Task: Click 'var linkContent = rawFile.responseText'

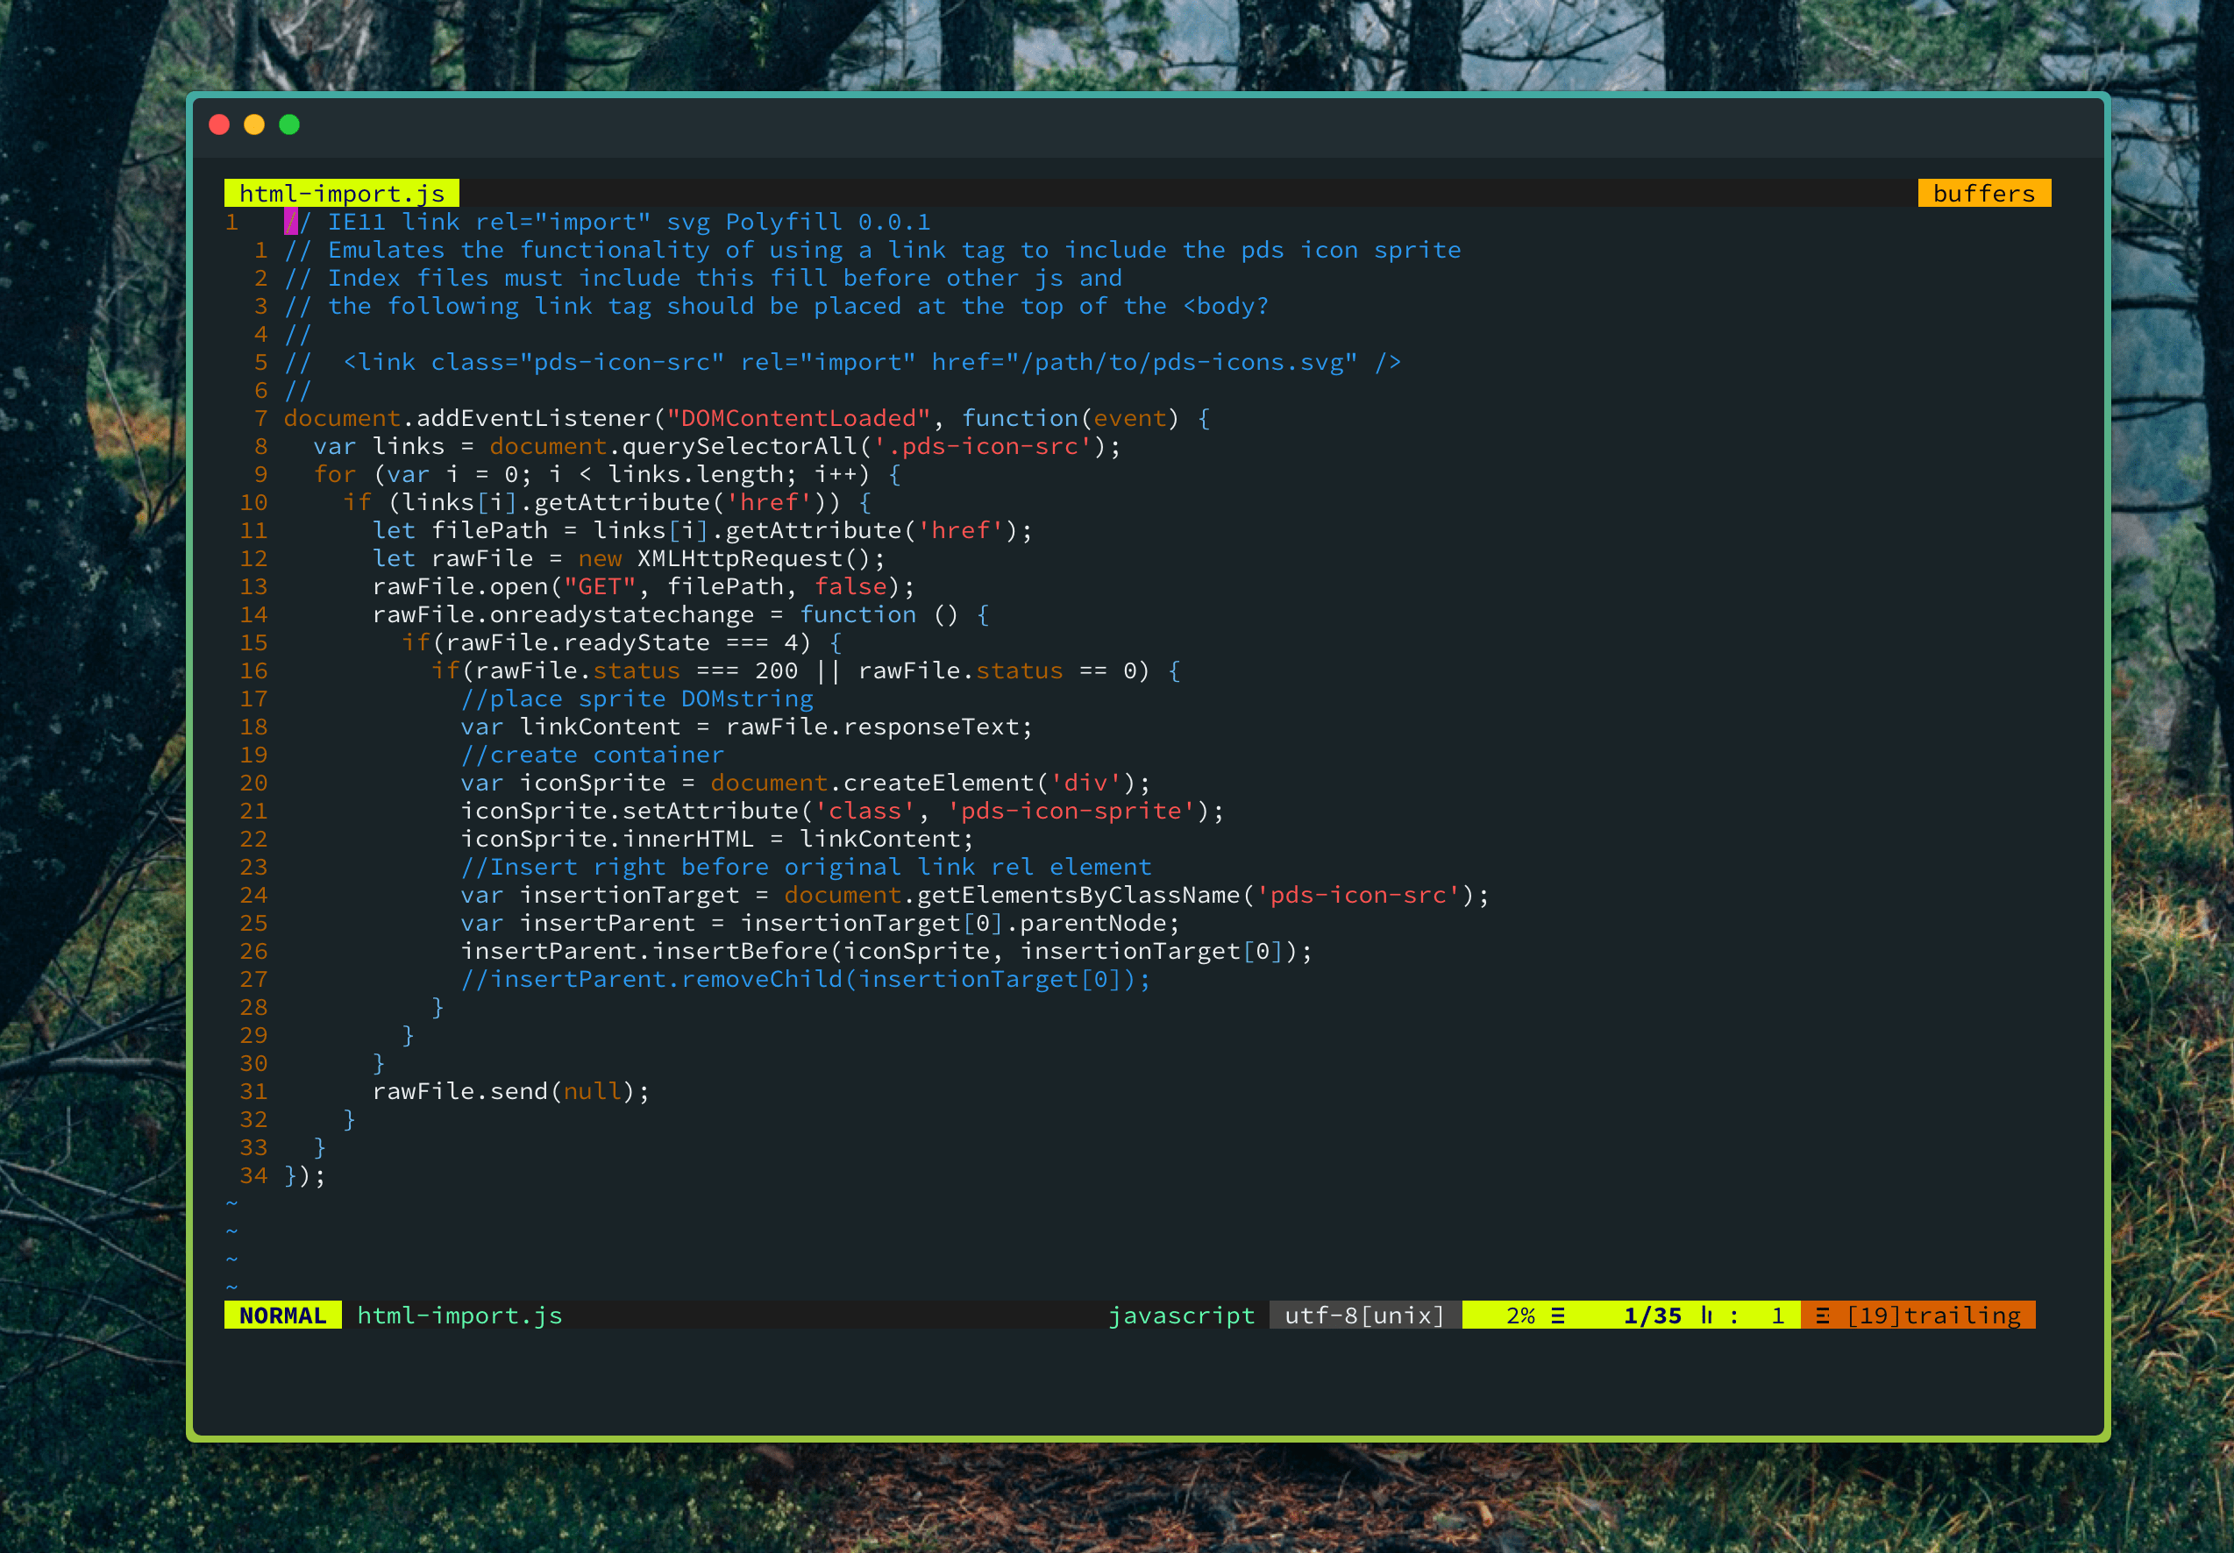Action: tap(746, 727)
